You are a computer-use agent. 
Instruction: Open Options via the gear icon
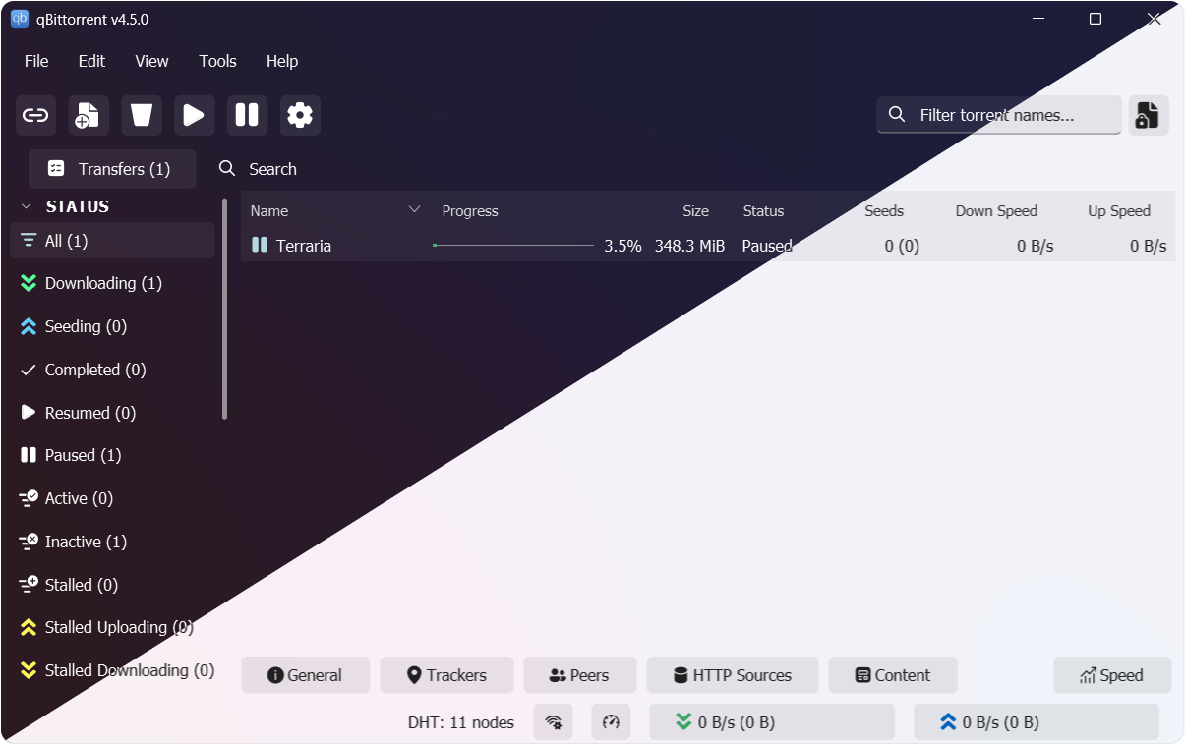pos(300,115)
